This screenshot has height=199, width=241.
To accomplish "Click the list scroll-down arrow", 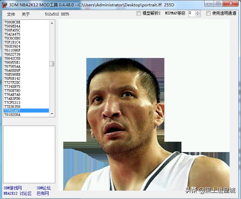I will [x=52, y=114].
